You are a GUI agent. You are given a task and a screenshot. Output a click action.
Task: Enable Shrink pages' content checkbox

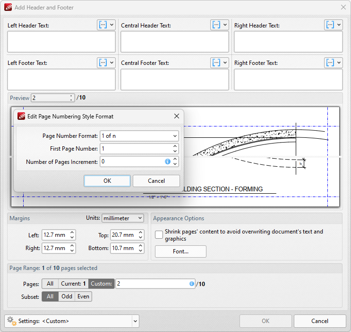point(159,235)
